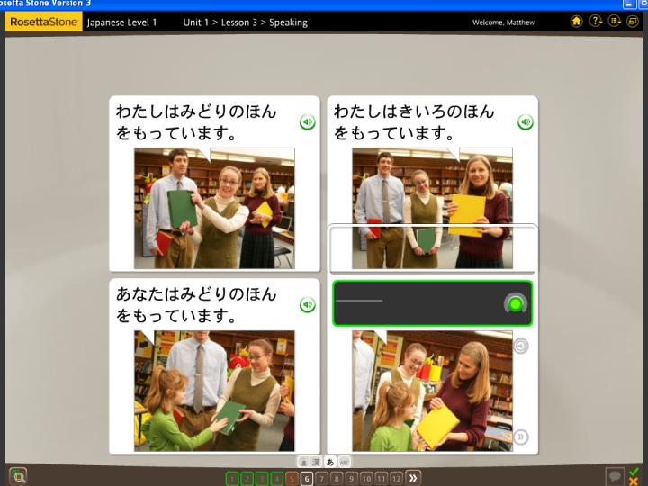Click the green microphone record indicator
Image resolution: width=648 pixels, height=486 pixels.
coord(515,304)
